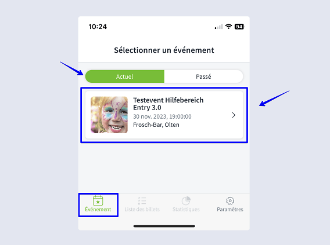The image size is (330, 245).
Task: Click the Liste des billets label
Action: pyautogui.click(x=142, y=209)
